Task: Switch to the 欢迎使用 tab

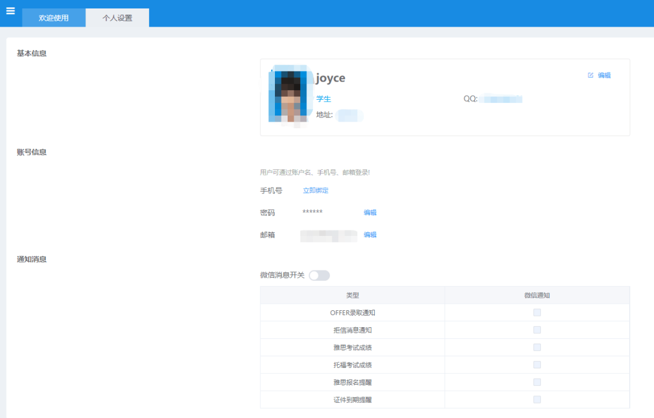Action: pos(54,18)
